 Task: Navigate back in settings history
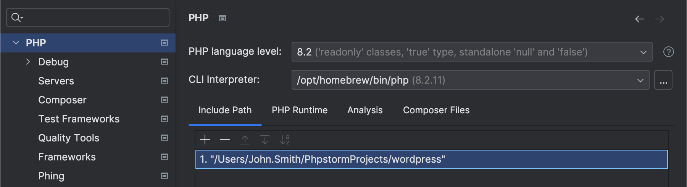click(x=640, y=19)
